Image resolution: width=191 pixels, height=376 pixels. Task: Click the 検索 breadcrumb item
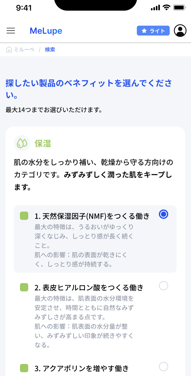(x=50, y=50)
